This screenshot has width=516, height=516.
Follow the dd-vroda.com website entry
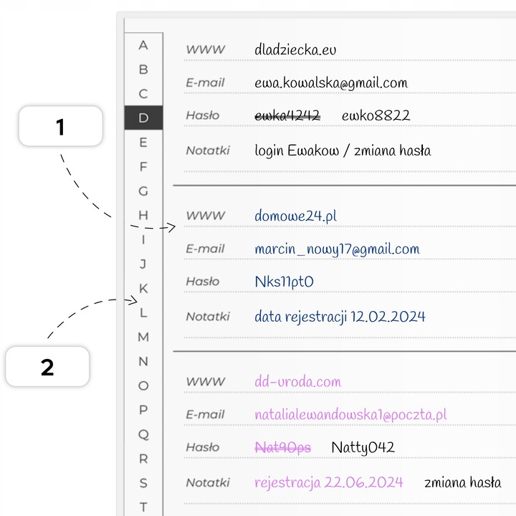pos(297,382)
